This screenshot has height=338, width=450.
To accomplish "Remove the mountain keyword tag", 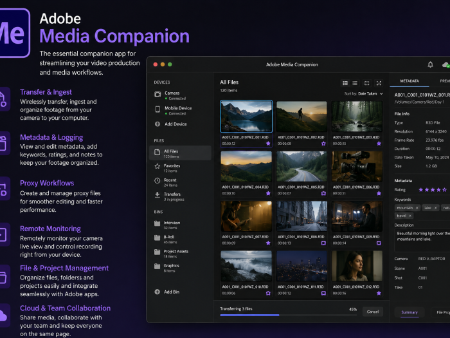I will [417, 208].
